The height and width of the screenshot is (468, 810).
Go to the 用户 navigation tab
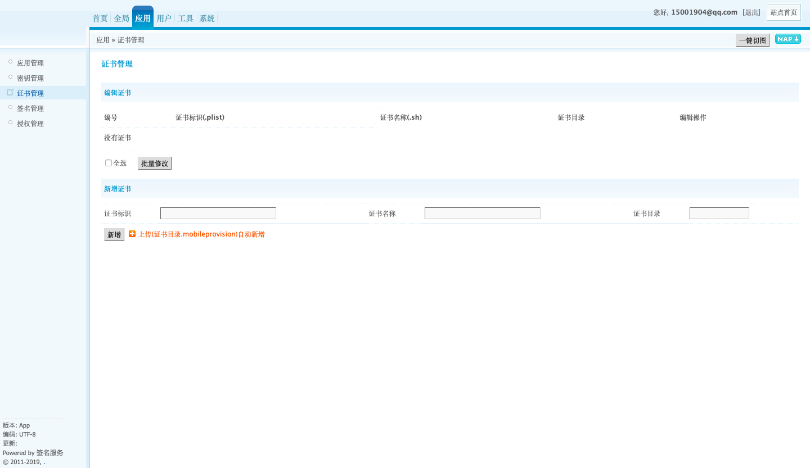click(x=164, y=19)
